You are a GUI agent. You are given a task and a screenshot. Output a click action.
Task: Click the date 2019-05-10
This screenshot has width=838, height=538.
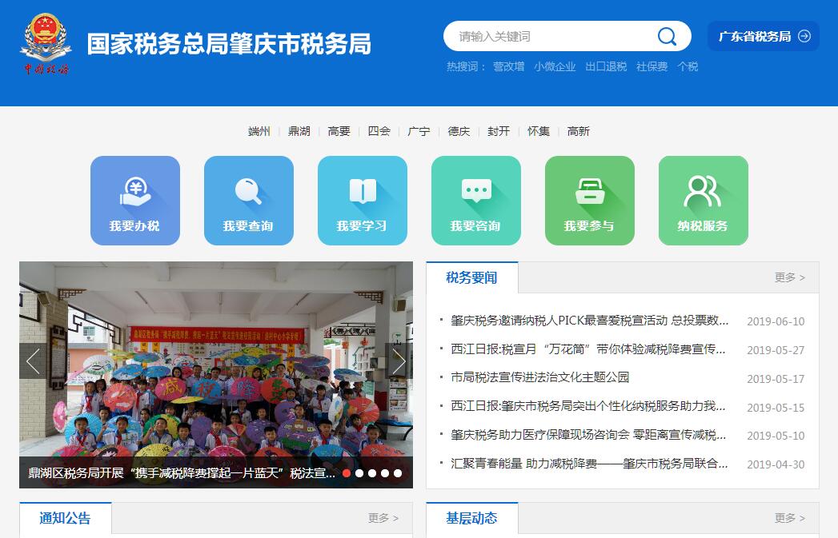pyautogui.click(x=776, y=436)
